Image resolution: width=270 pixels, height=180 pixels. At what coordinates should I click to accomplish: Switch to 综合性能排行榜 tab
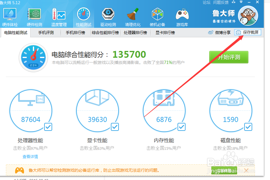(105, 33)
